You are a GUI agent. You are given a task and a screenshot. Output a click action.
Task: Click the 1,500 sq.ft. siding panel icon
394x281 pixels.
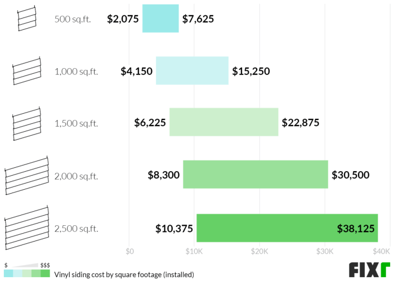[26, 123]
